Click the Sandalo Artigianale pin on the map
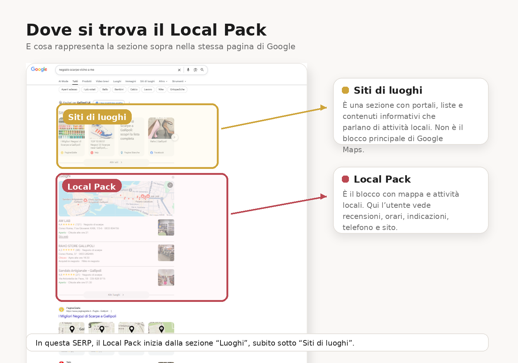Image resolution: width=518 pixels, height=363 pixels. tap(85, 200)
